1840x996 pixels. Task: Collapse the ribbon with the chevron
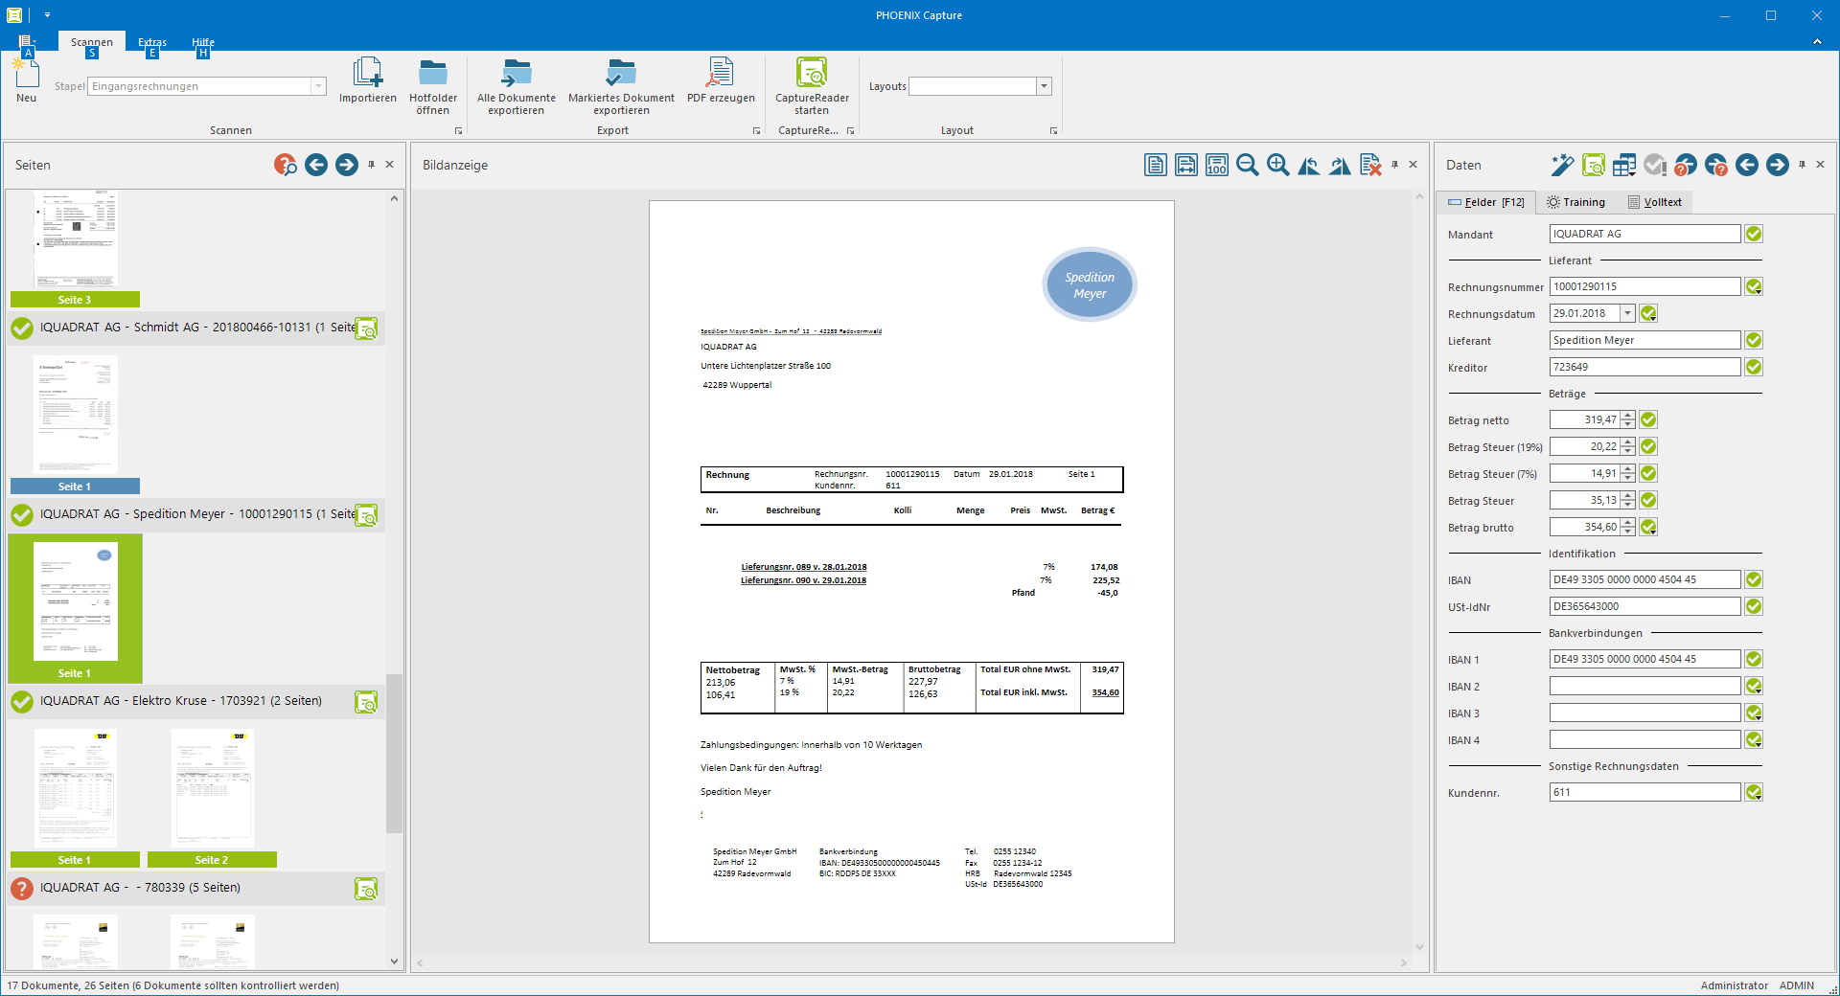[1817, 42]
